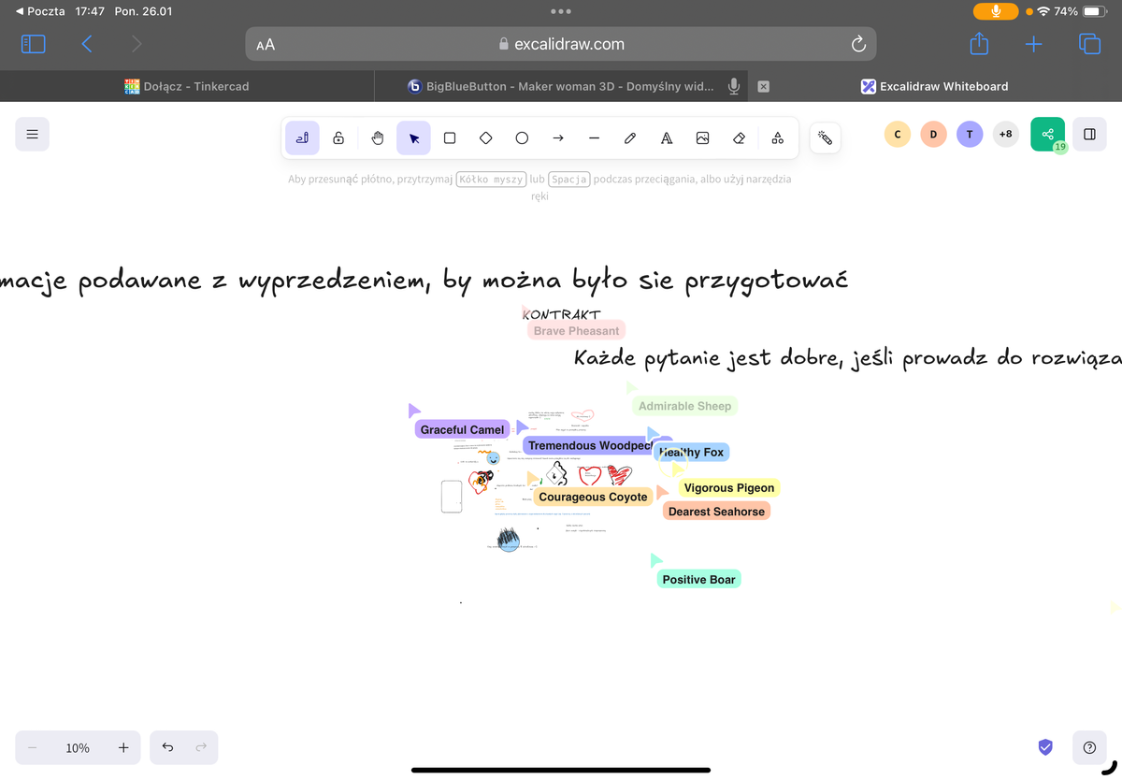
Task: Select the Rectangle shape tool
Action: coord(450,137)
